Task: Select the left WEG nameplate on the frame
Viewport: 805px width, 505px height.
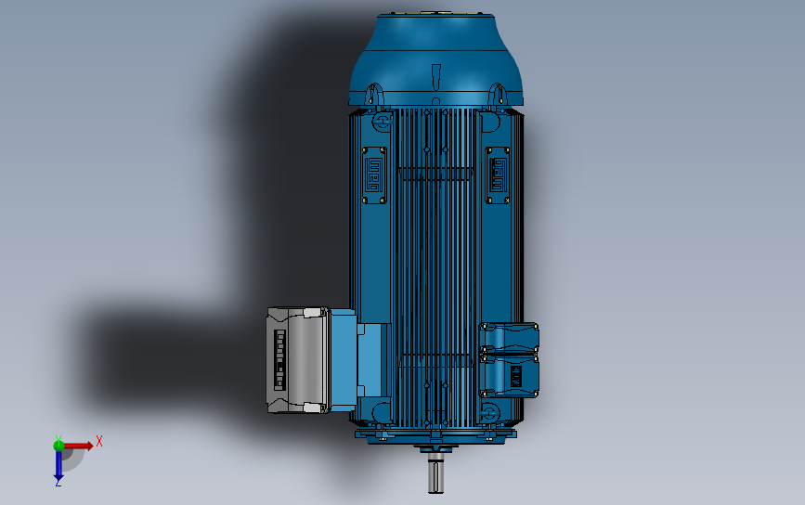Action: coord(374,175)
